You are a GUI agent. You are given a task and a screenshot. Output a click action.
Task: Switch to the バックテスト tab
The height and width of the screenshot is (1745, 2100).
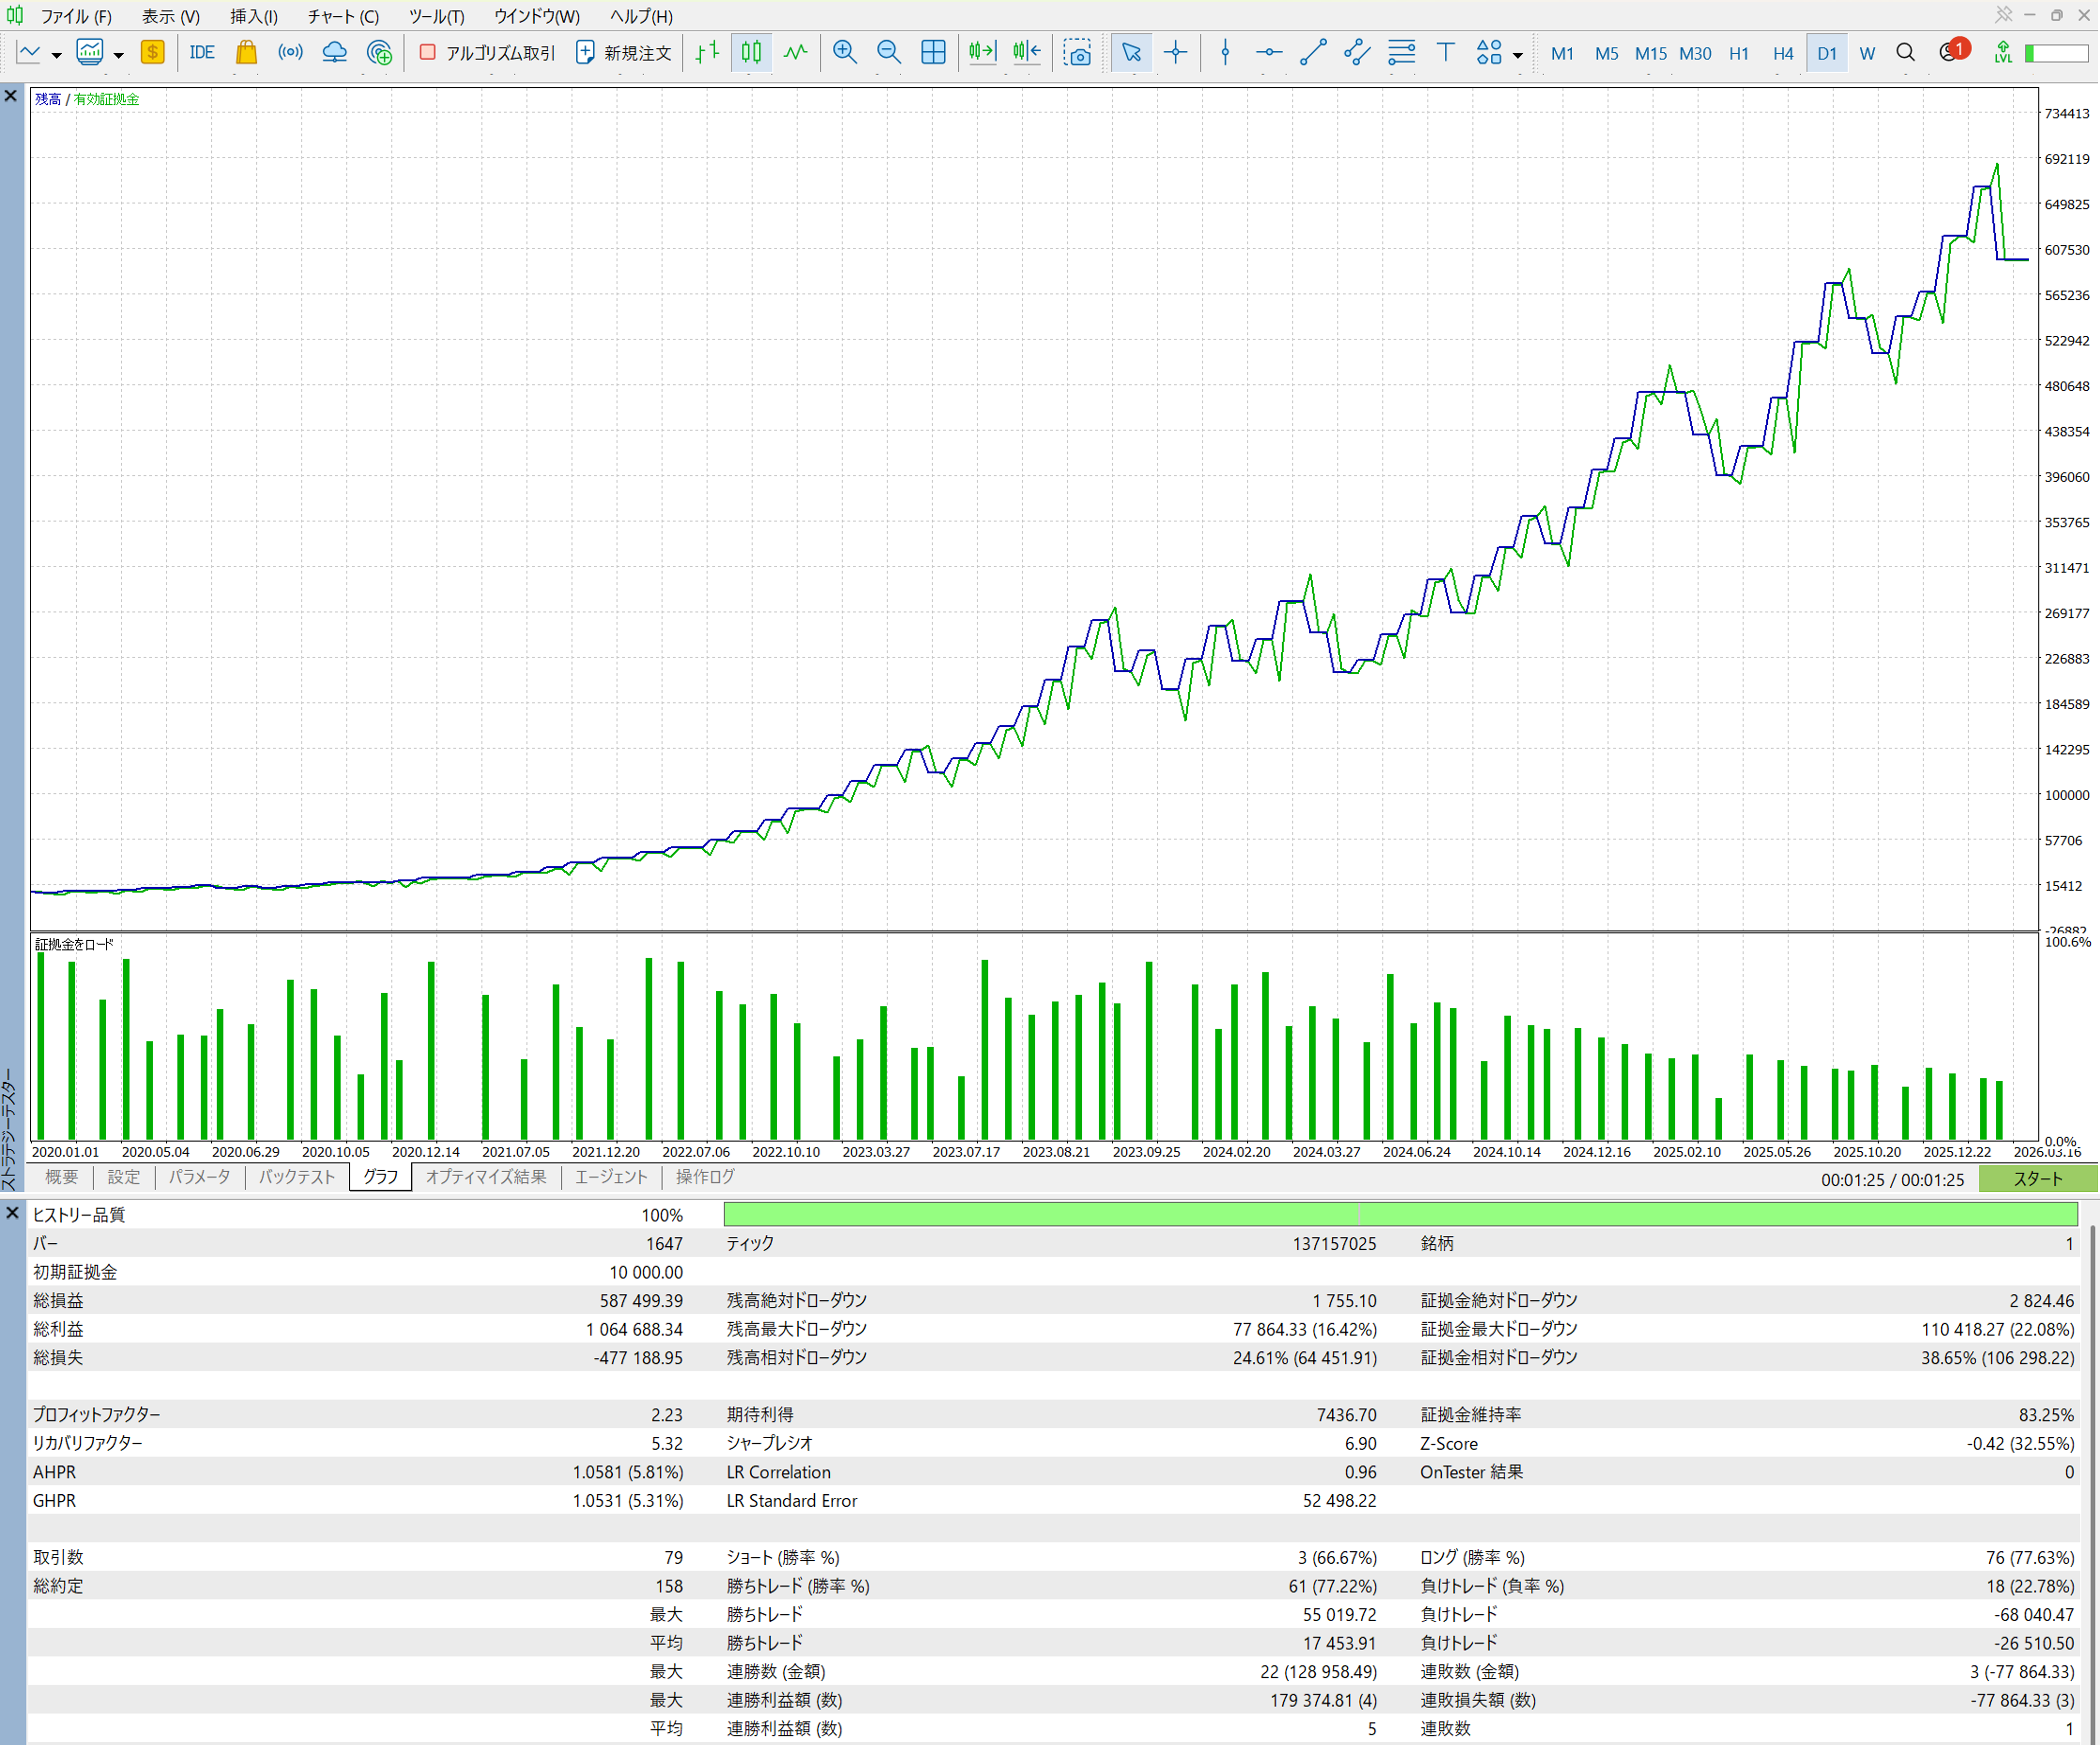pyautogui.click(x=297, y=1177)
